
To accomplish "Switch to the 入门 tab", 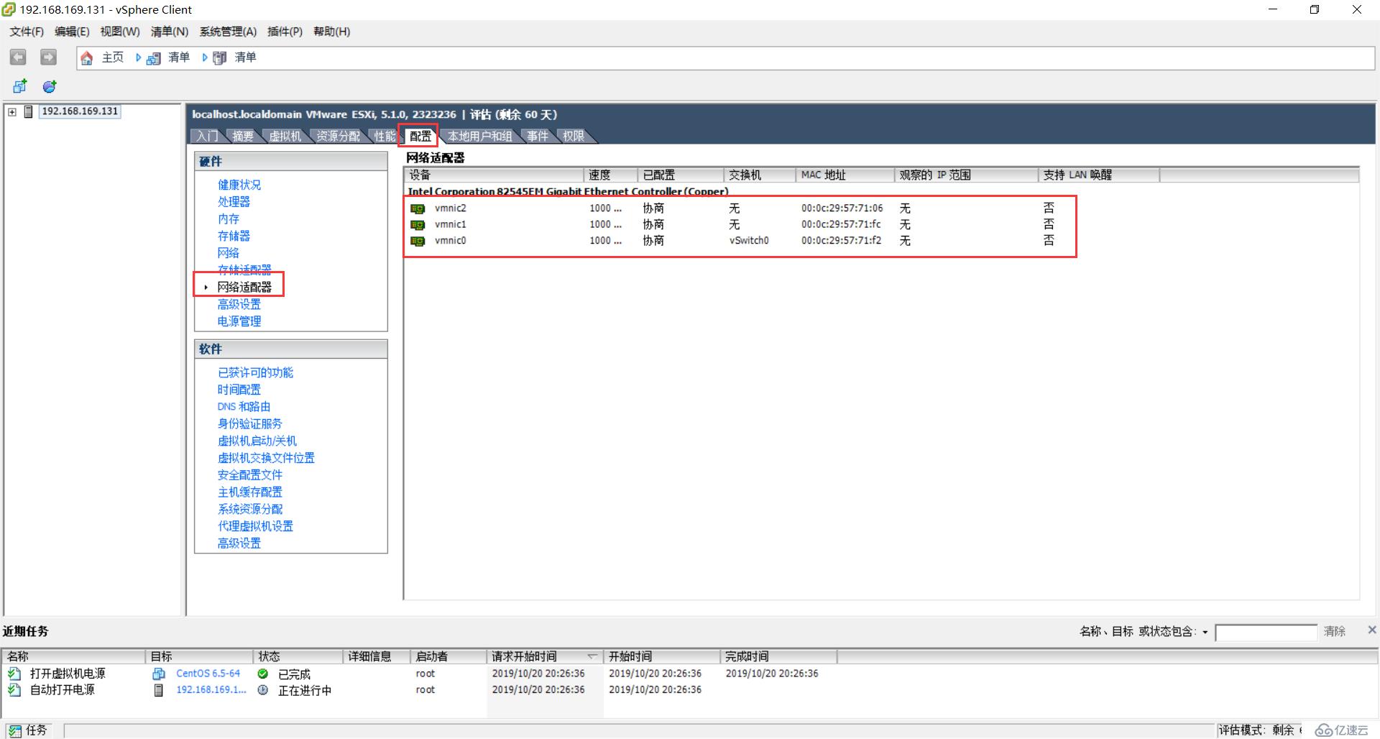I will coord(208,136).
